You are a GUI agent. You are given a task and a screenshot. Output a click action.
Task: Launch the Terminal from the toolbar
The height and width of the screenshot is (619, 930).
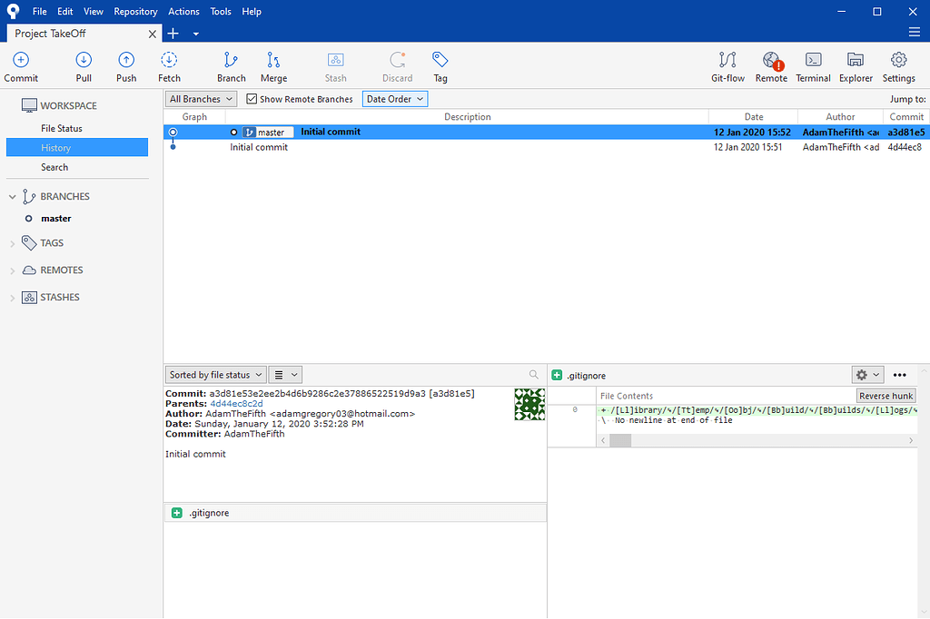[813, 66]
